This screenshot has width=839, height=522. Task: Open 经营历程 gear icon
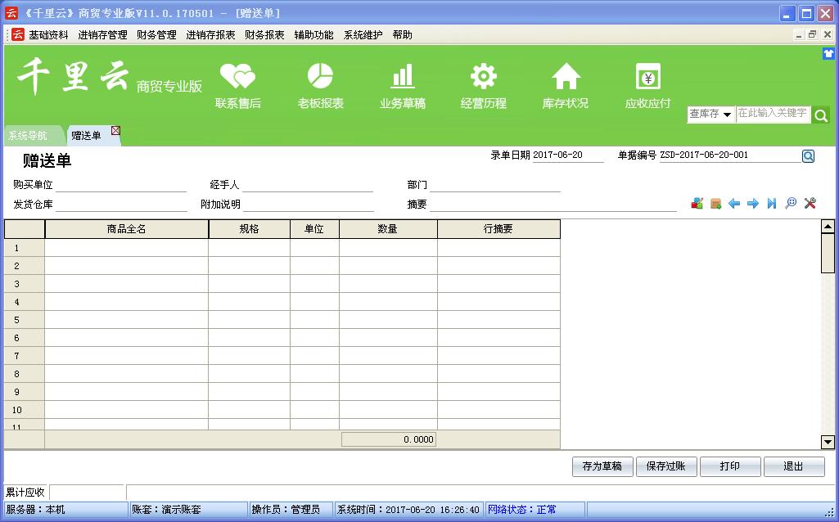pos(483,85)
